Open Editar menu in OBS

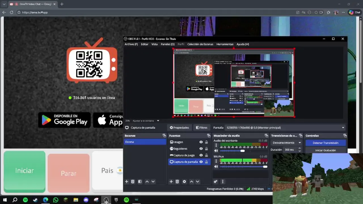coord(145,44)
